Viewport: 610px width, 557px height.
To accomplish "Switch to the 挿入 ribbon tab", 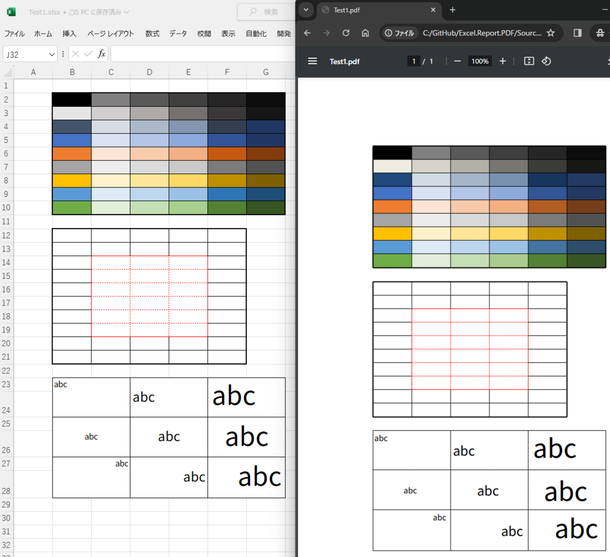I will click(69, 33).
